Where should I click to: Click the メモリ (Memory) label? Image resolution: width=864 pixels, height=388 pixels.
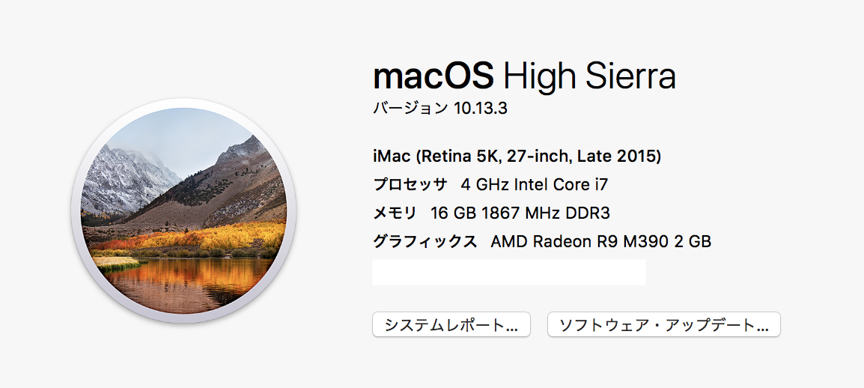point(395,213)
